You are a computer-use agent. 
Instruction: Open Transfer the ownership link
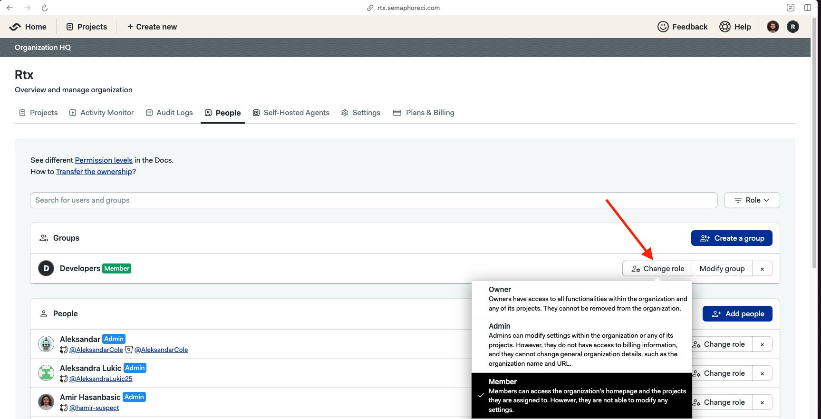[94, 172]
